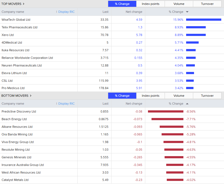Select % Change tab in Top Movers

[122, 4]
